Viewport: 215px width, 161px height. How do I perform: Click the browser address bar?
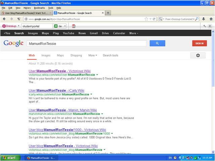coord(84,19)
